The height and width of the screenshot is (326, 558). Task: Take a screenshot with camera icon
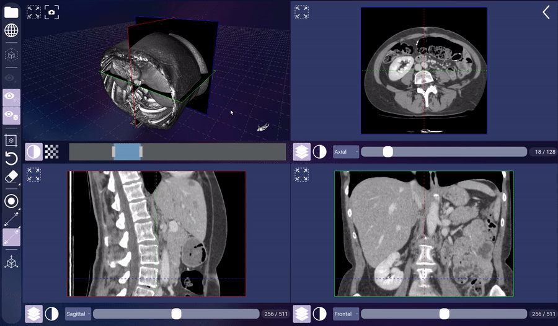(x=51, y=12)
